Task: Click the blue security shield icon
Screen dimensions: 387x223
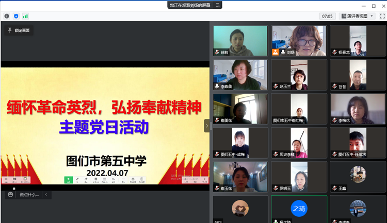Action: point(16,16)
